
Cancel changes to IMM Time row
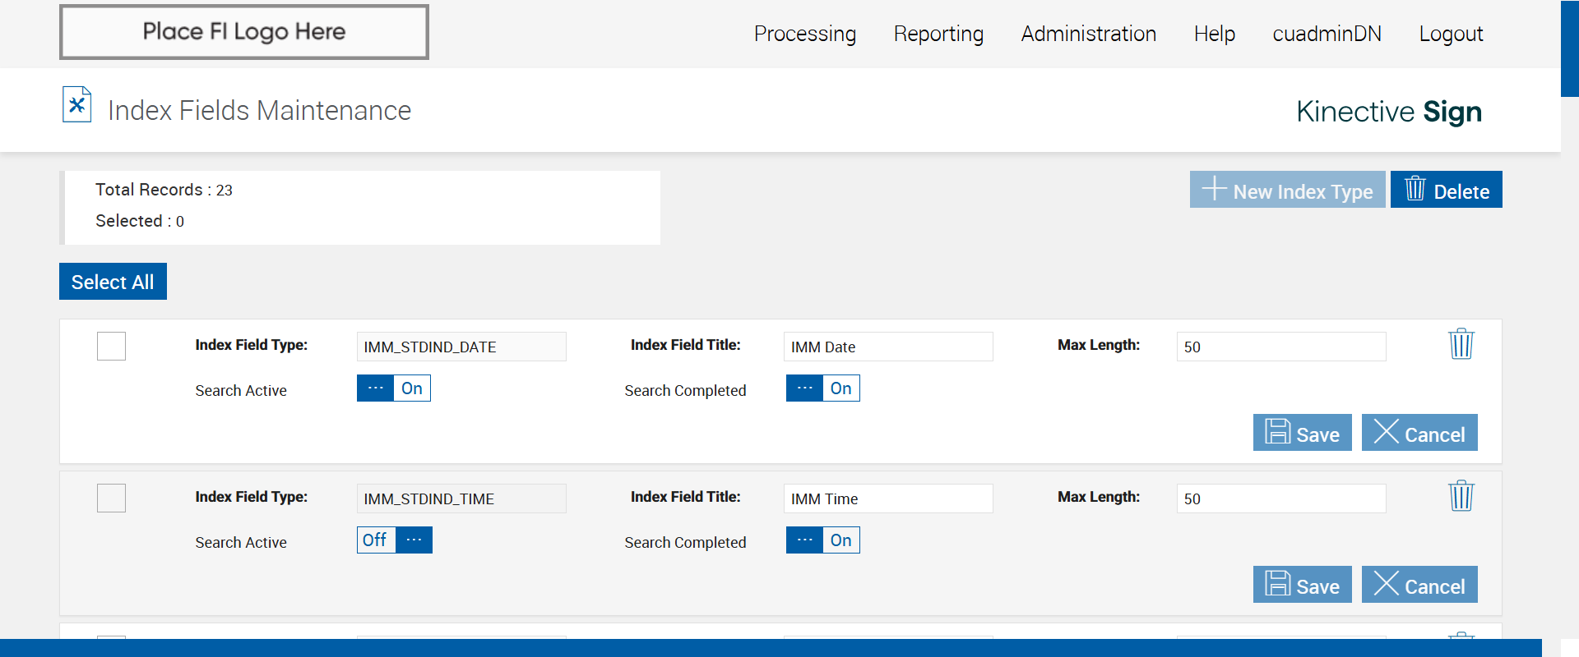1419,585
